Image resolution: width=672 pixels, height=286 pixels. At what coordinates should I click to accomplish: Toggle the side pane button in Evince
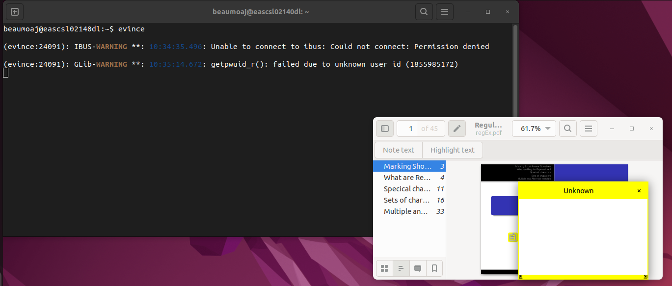tap(385, 129)
